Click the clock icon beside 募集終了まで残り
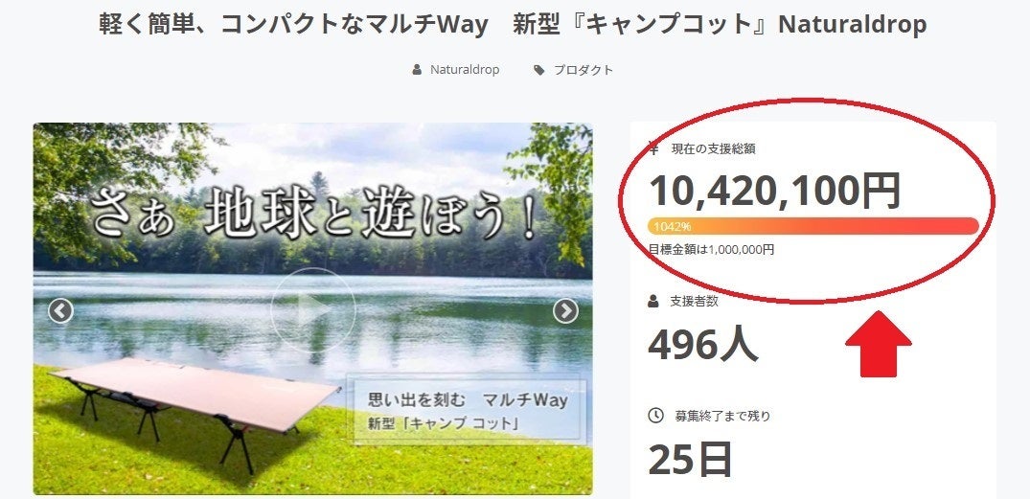This screenshot has height=499, width=1030. (655, 416)
